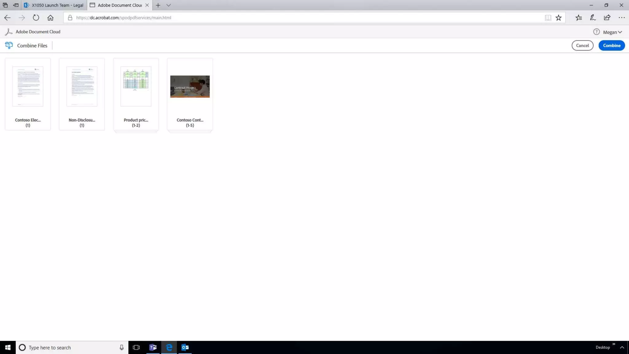Open browser Settings and more menu

[621, 18]
